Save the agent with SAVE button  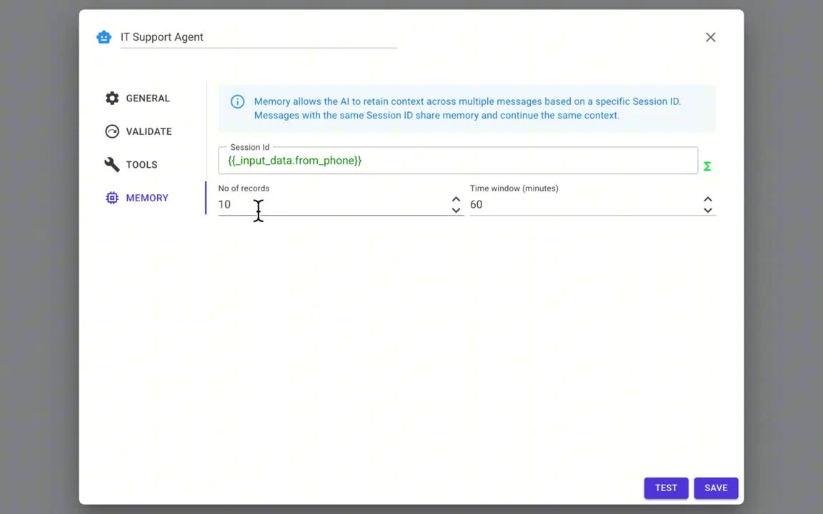coord(716,488)
